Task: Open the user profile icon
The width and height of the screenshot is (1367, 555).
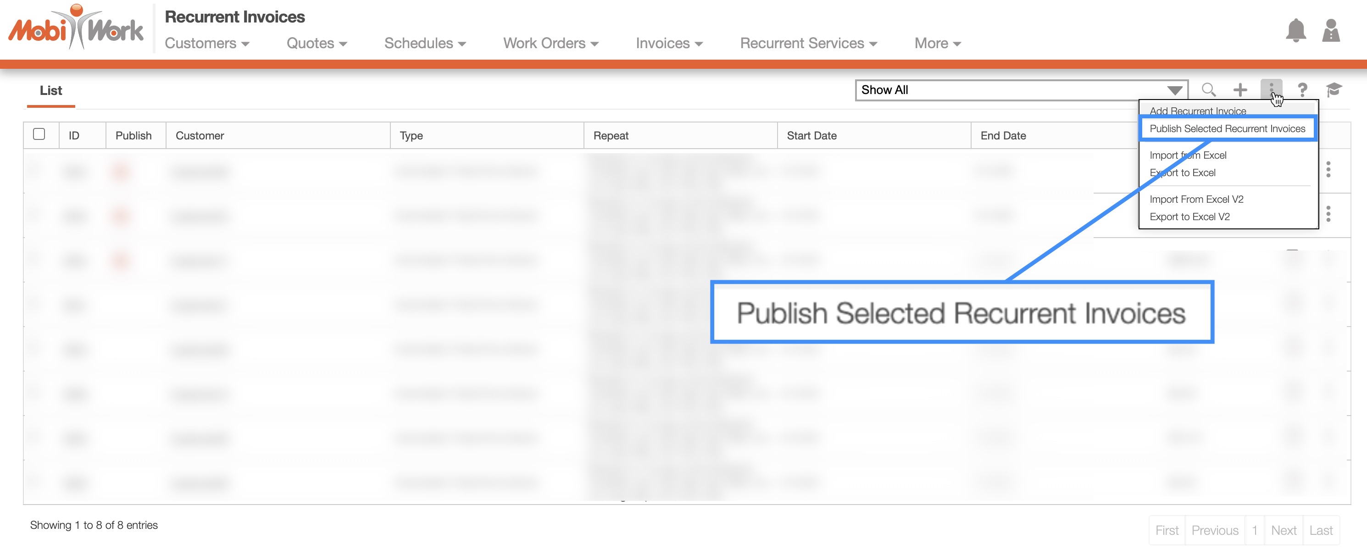Action: click(x=1330, y=31)
